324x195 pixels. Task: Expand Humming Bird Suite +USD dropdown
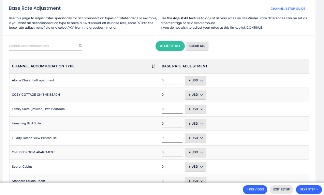coord(196,124)
